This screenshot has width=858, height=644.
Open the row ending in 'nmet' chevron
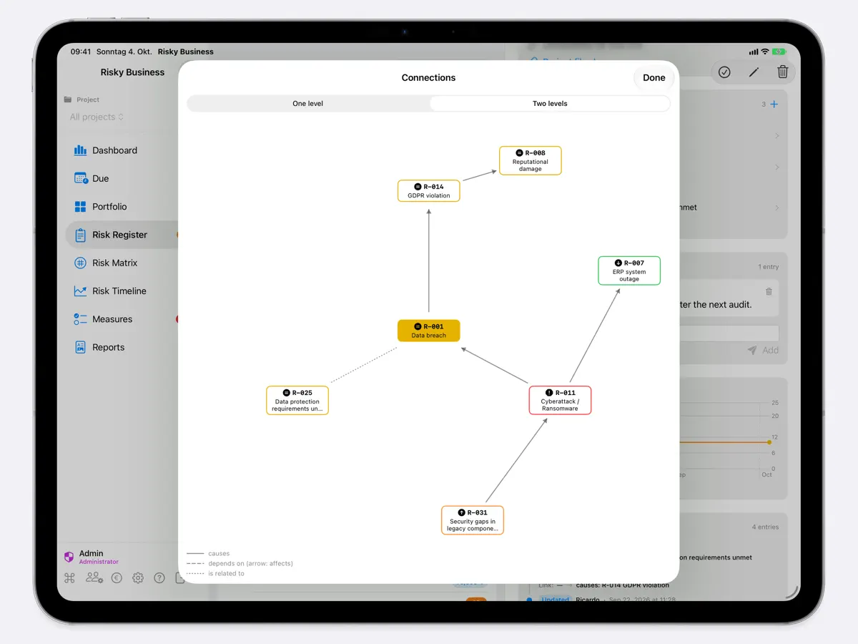coord(777,208)
